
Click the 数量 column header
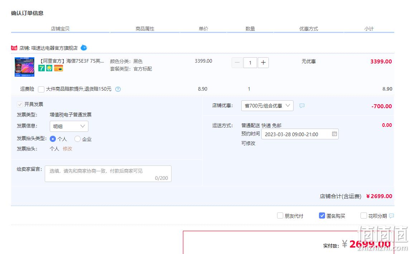[250, 29]
